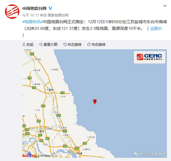171x161 pixels.
Task: Click the CENC logo on the map
Action: [150, 57]
